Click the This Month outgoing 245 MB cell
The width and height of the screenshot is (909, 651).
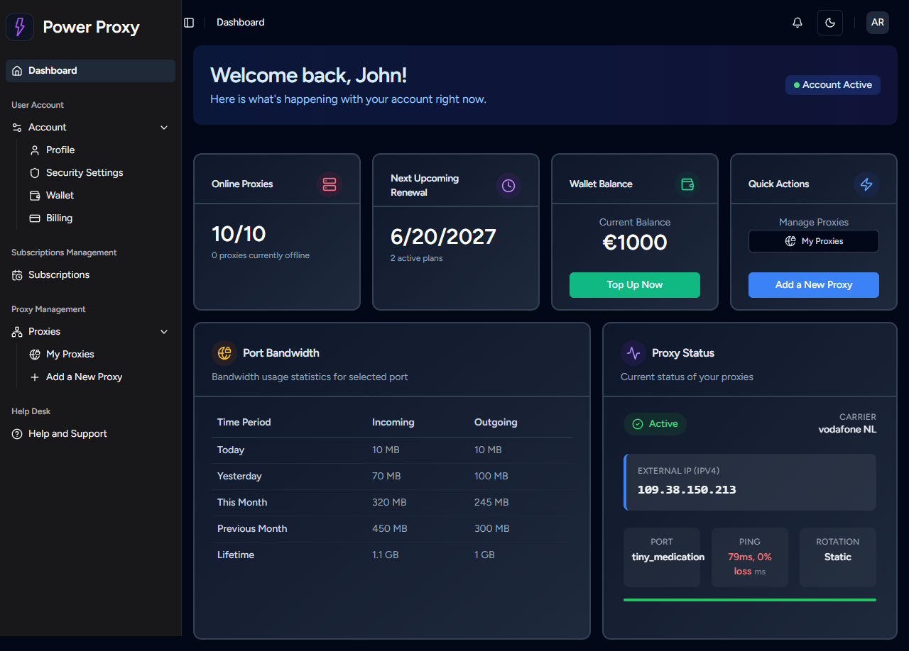coord(491,503)
